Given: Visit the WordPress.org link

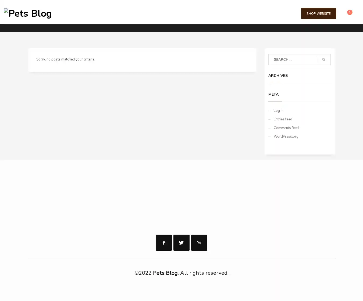Looking at the screenshot, I should click(286, 137).
